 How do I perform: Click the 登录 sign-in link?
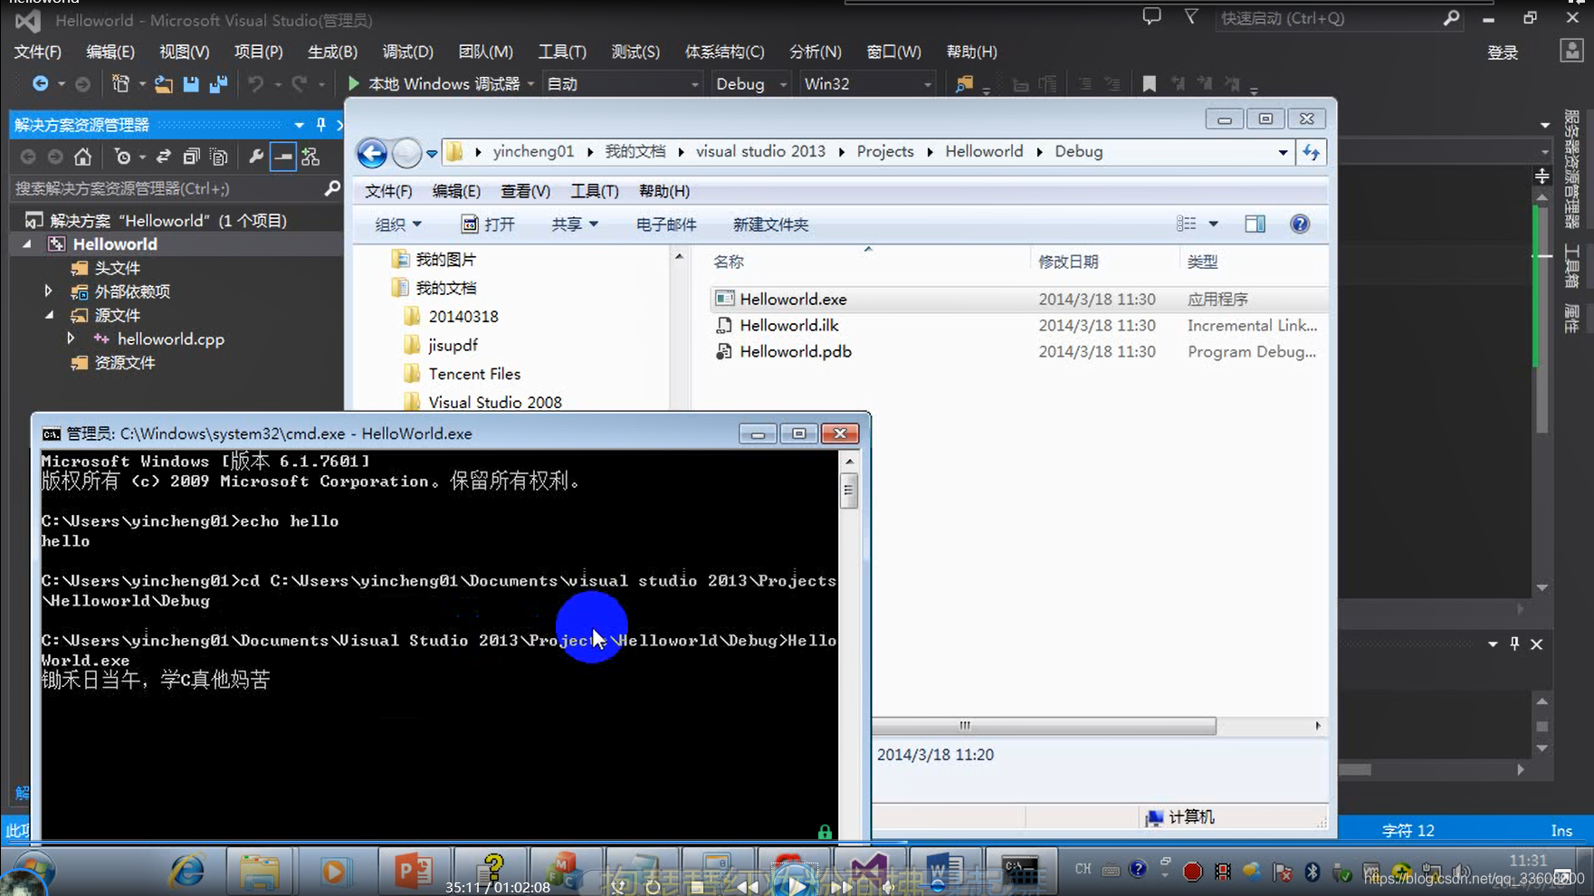[1503, 52]
